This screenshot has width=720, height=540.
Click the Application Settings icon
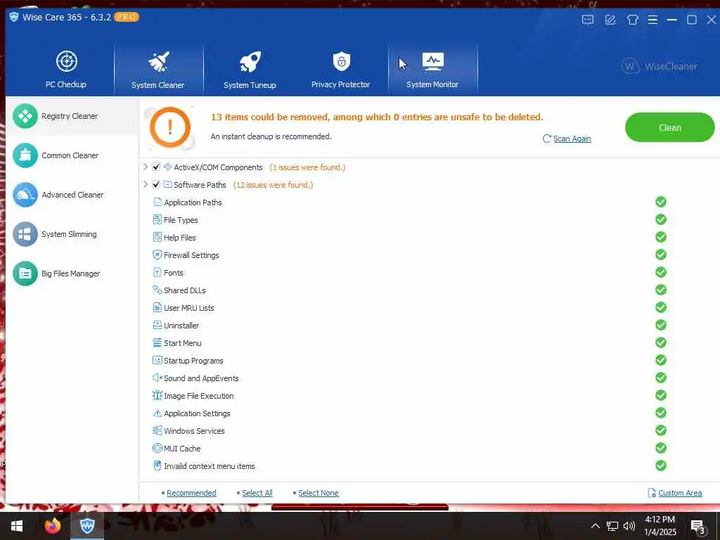pyautogui.click(x=157, y=413)
